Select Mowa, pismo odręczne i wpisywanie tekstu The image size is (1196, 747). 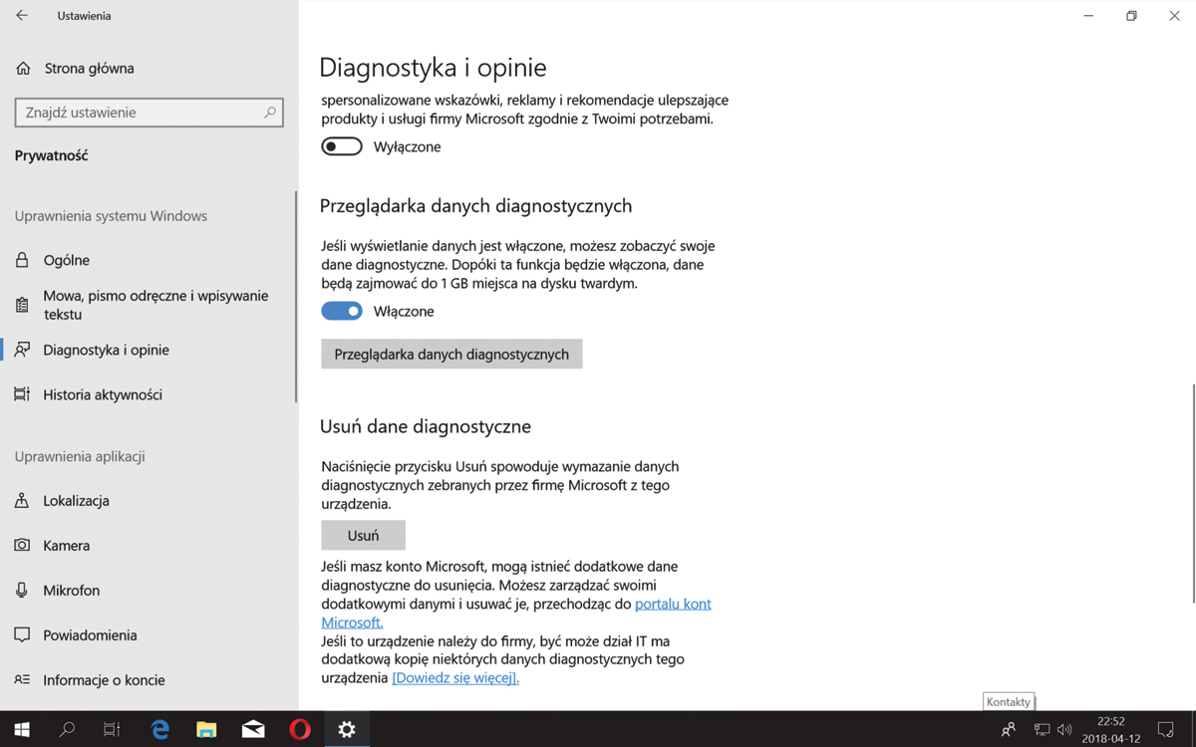coord(154,305)
